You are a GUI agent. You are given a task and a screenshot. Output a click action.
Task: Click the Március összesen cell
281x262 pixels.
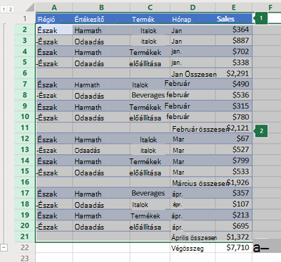click(x=192, y=182)
